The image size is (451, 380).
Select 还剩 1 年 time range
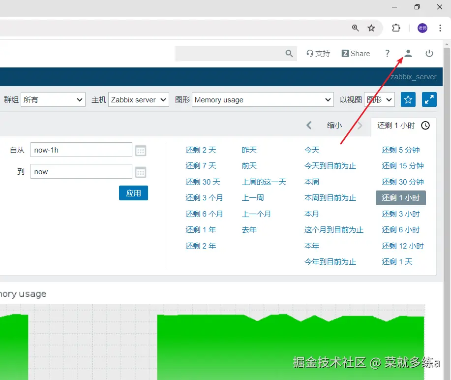(201, 230)
